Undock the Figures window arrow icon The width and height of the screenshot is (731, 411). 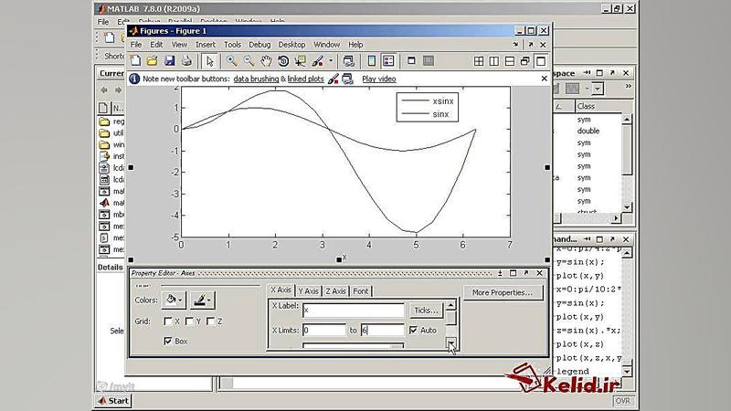531,45
